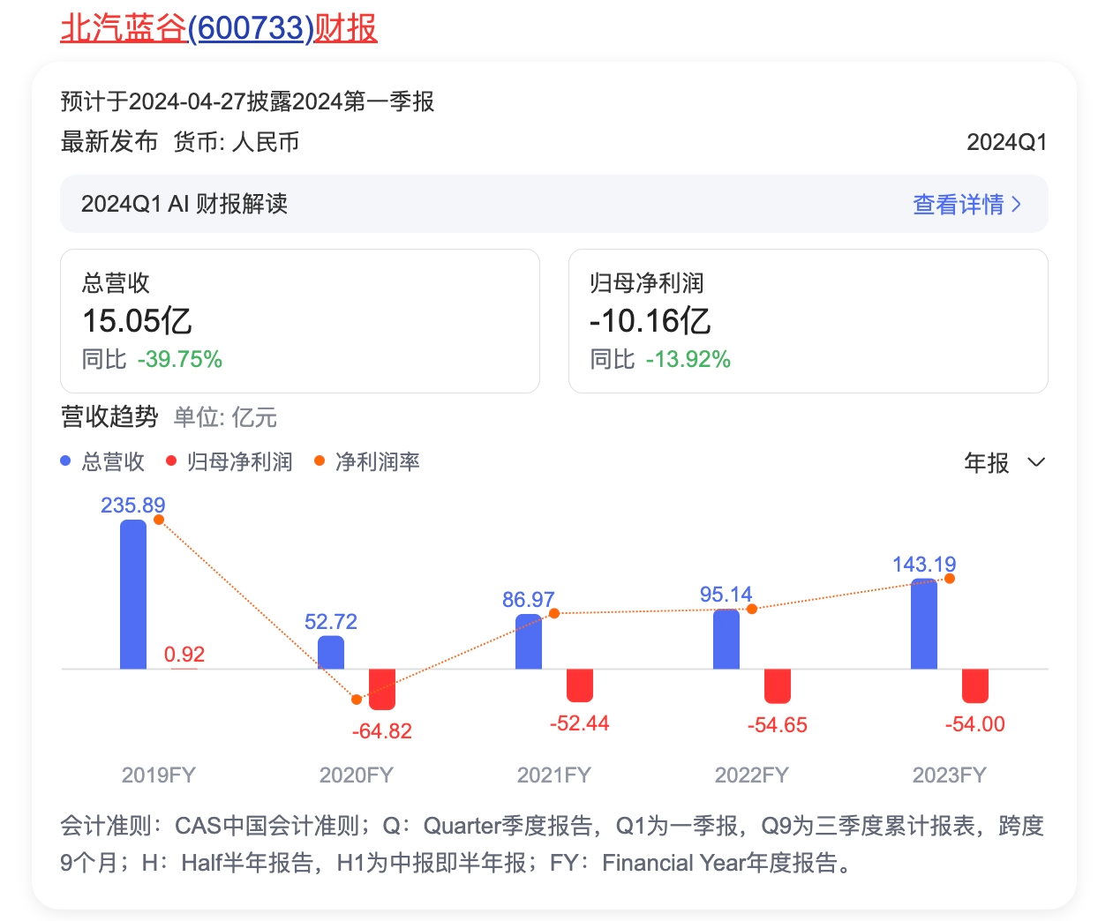Click the -39.75% year-over-year revenue change
1098x921 pixels.
[x=180, y=360]
